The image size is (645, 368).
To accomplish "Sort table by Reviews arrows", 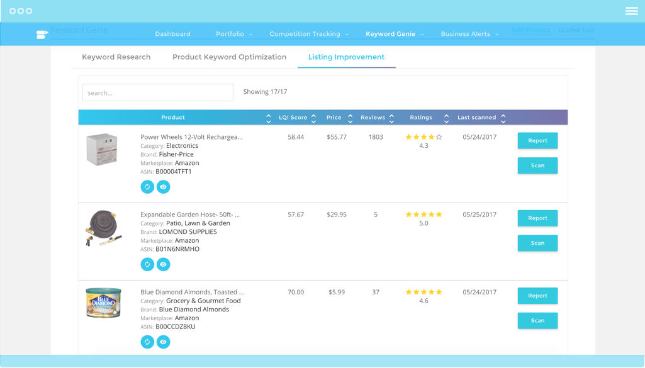I will tap(391, 118).
